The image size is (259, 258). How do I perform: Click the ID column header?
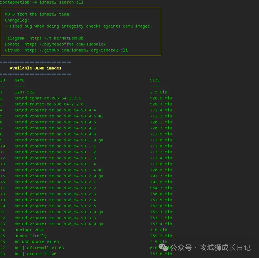[x=2, y=80]
